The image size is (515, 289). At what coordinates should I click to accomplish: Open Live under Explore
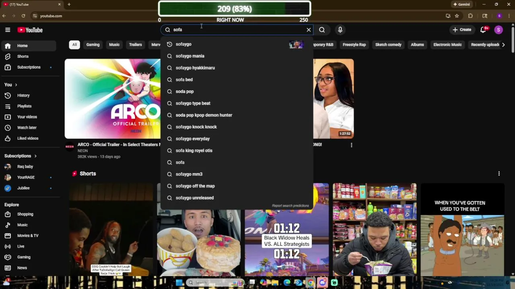pyautogui.click(x=28, y=246)
